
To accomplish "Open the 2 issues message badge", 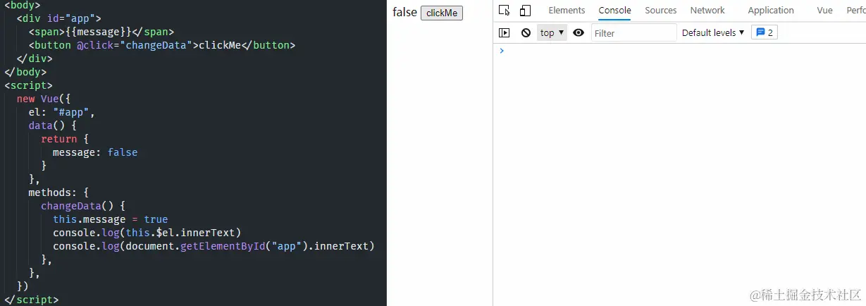I will coord(765,32).
